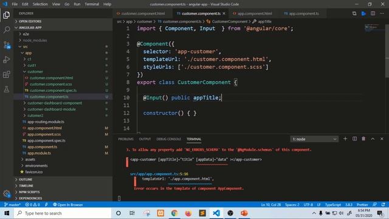Open the Selection menu
The height and width of the screenshot is (219, 389).
(40, 4)
